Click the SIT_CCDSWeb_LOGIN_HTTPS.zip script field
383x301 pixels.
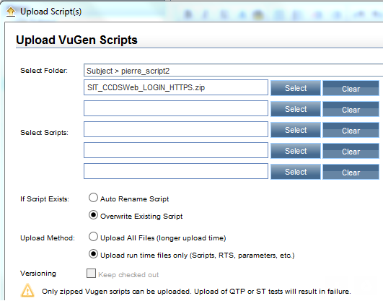[176, 87]
